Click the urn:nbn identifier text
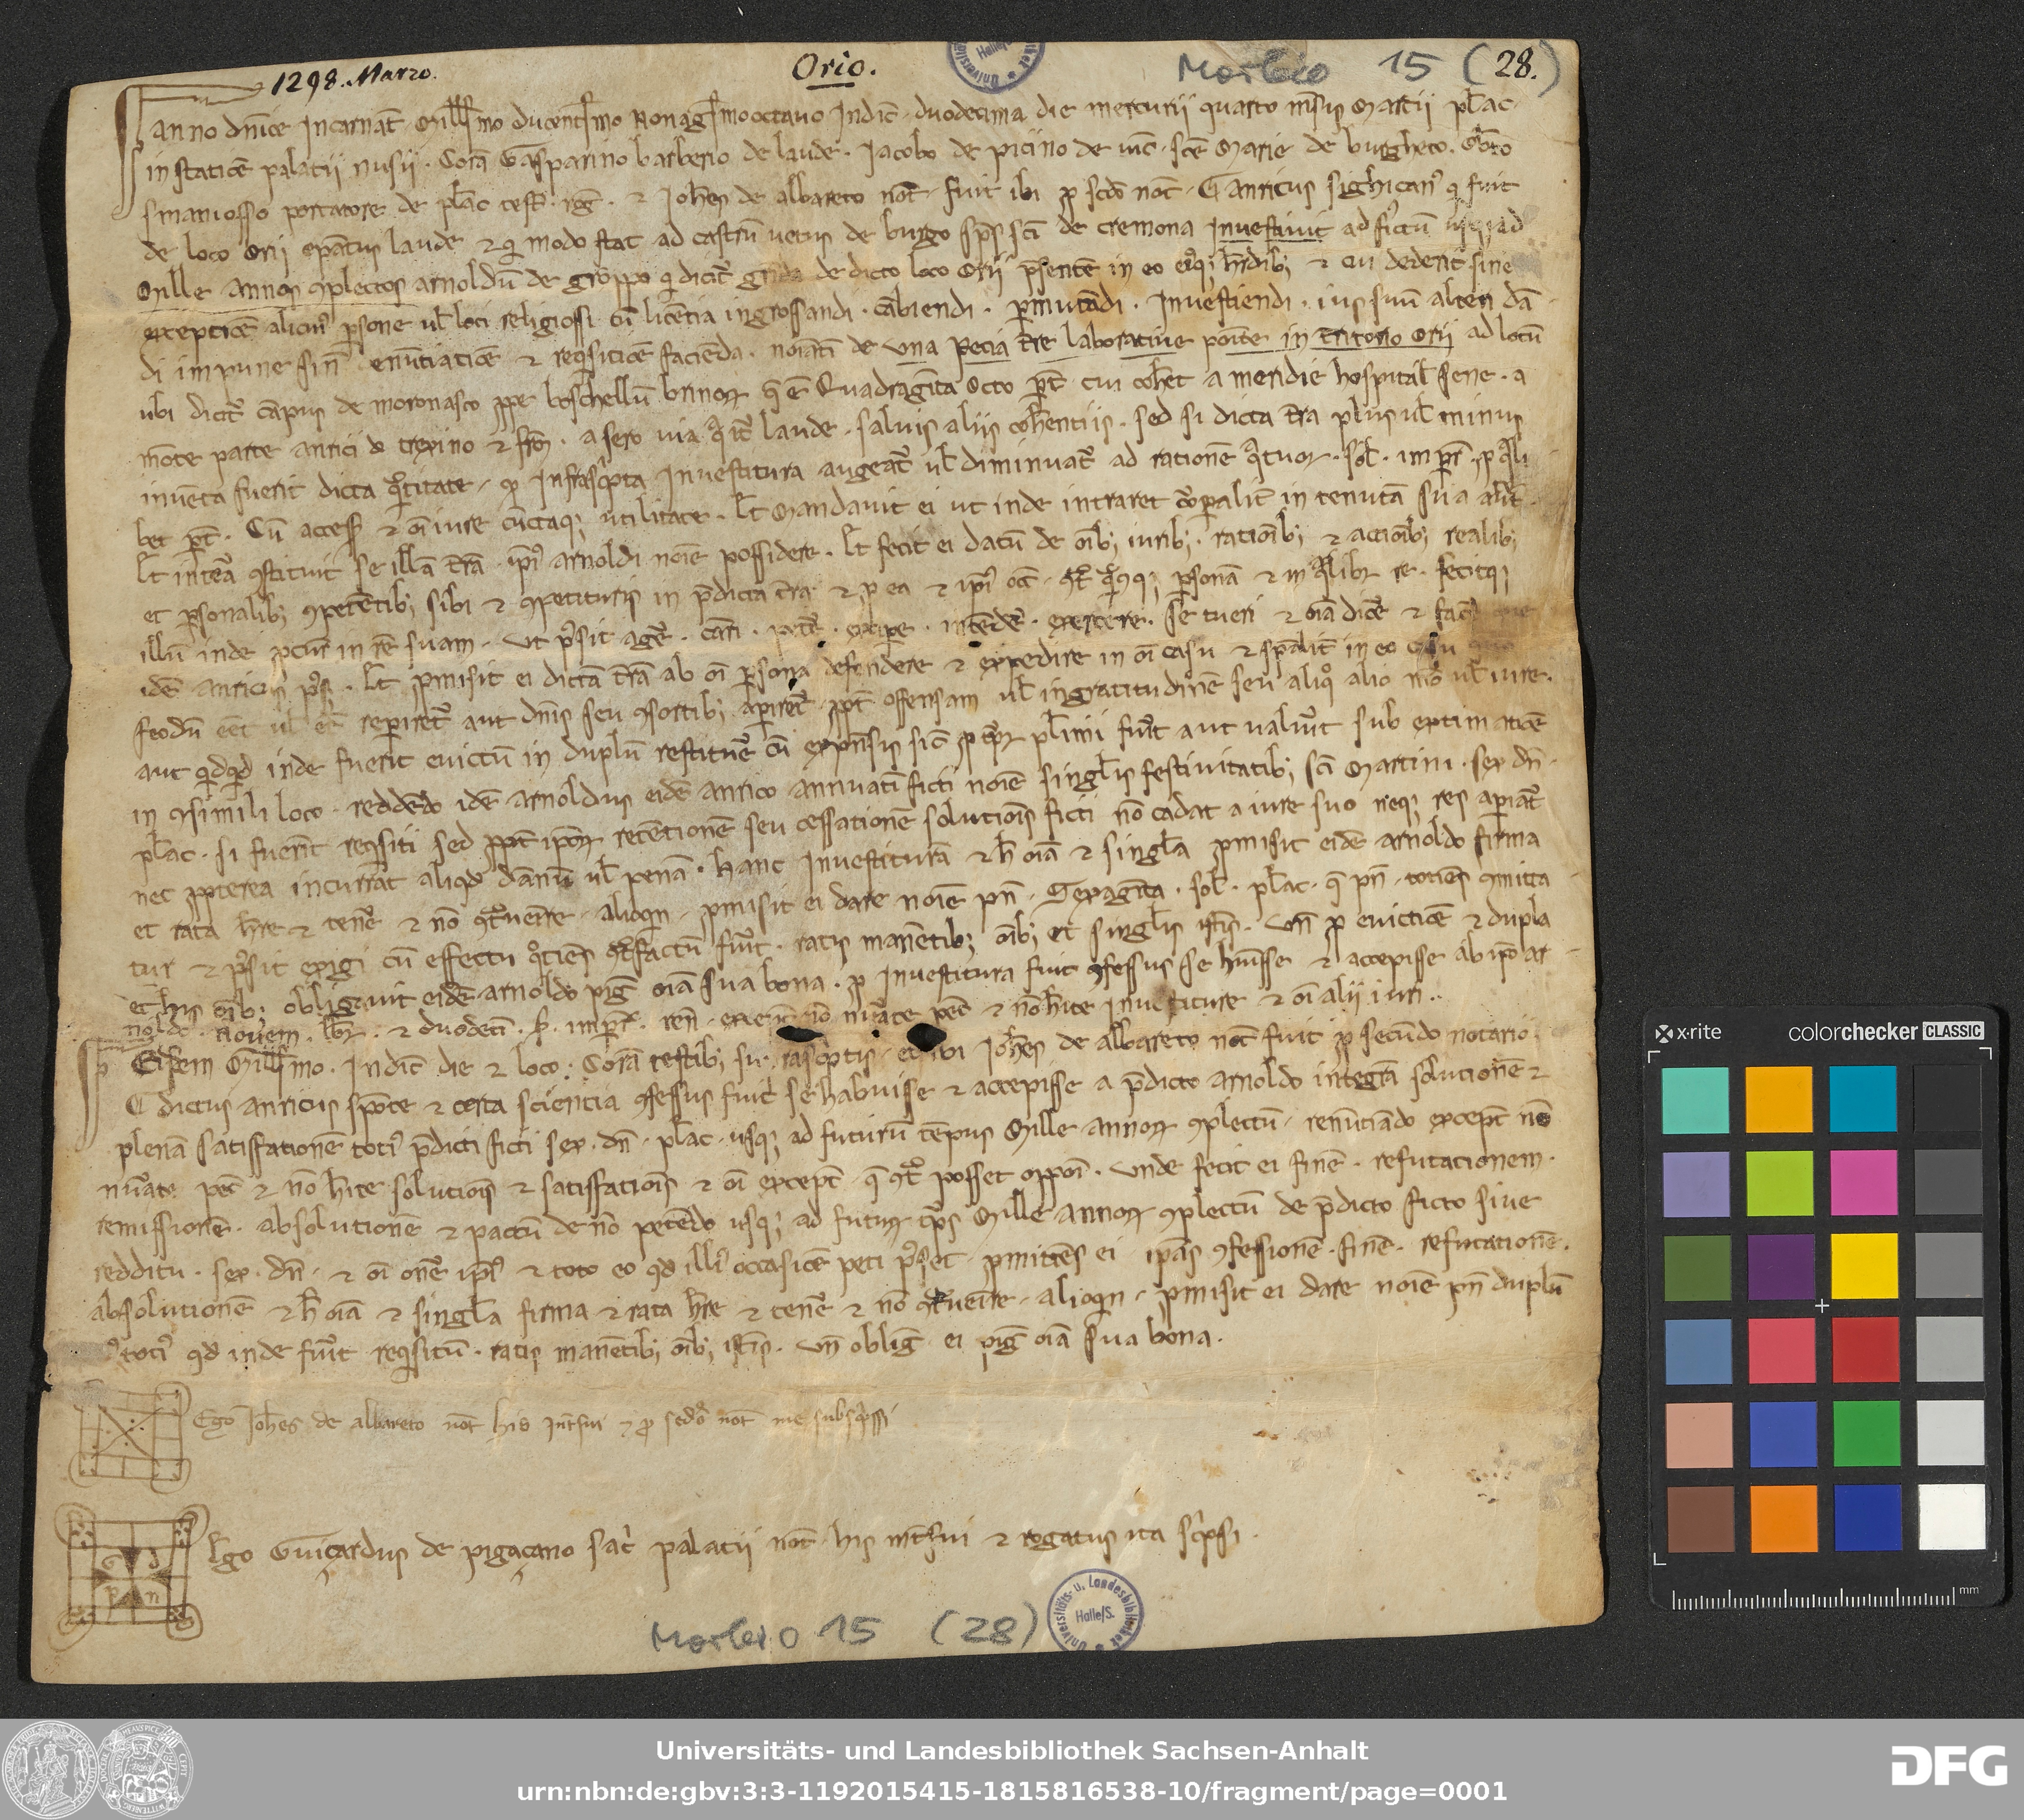Image resolution: width=2024 pixels, height=1820 pixels. pos(1011,1791)
